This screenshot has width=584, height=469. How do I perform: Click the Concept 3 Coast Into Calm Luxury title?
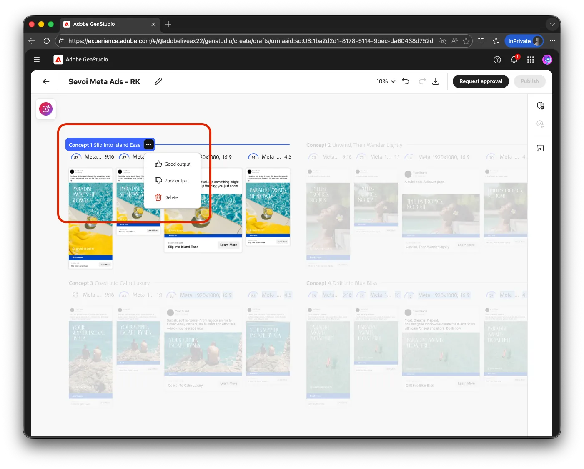(109, 283)
